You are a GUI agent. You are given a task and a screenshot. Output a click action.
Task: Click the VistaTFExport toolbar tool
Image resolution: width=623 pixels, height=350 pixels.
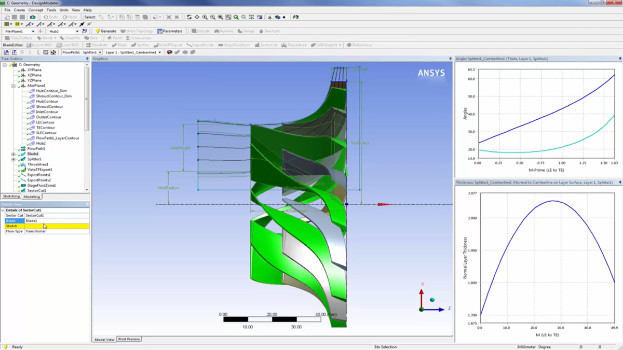pyautogui.click(x=168, y=45)
